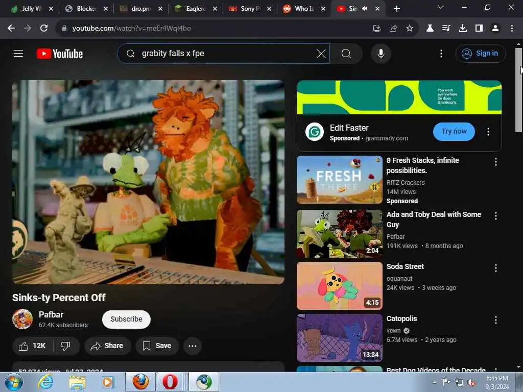The height and width of the screenshot is (392, 523).
Task: Click the YouTube search field
Action: click(x=224, y=53)
